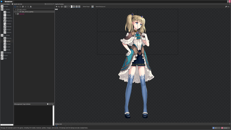Click the character sprite preview image

pos(136,66)
